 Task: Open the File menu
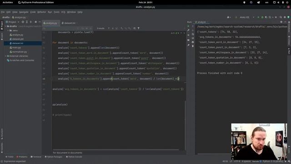point(3,12)
